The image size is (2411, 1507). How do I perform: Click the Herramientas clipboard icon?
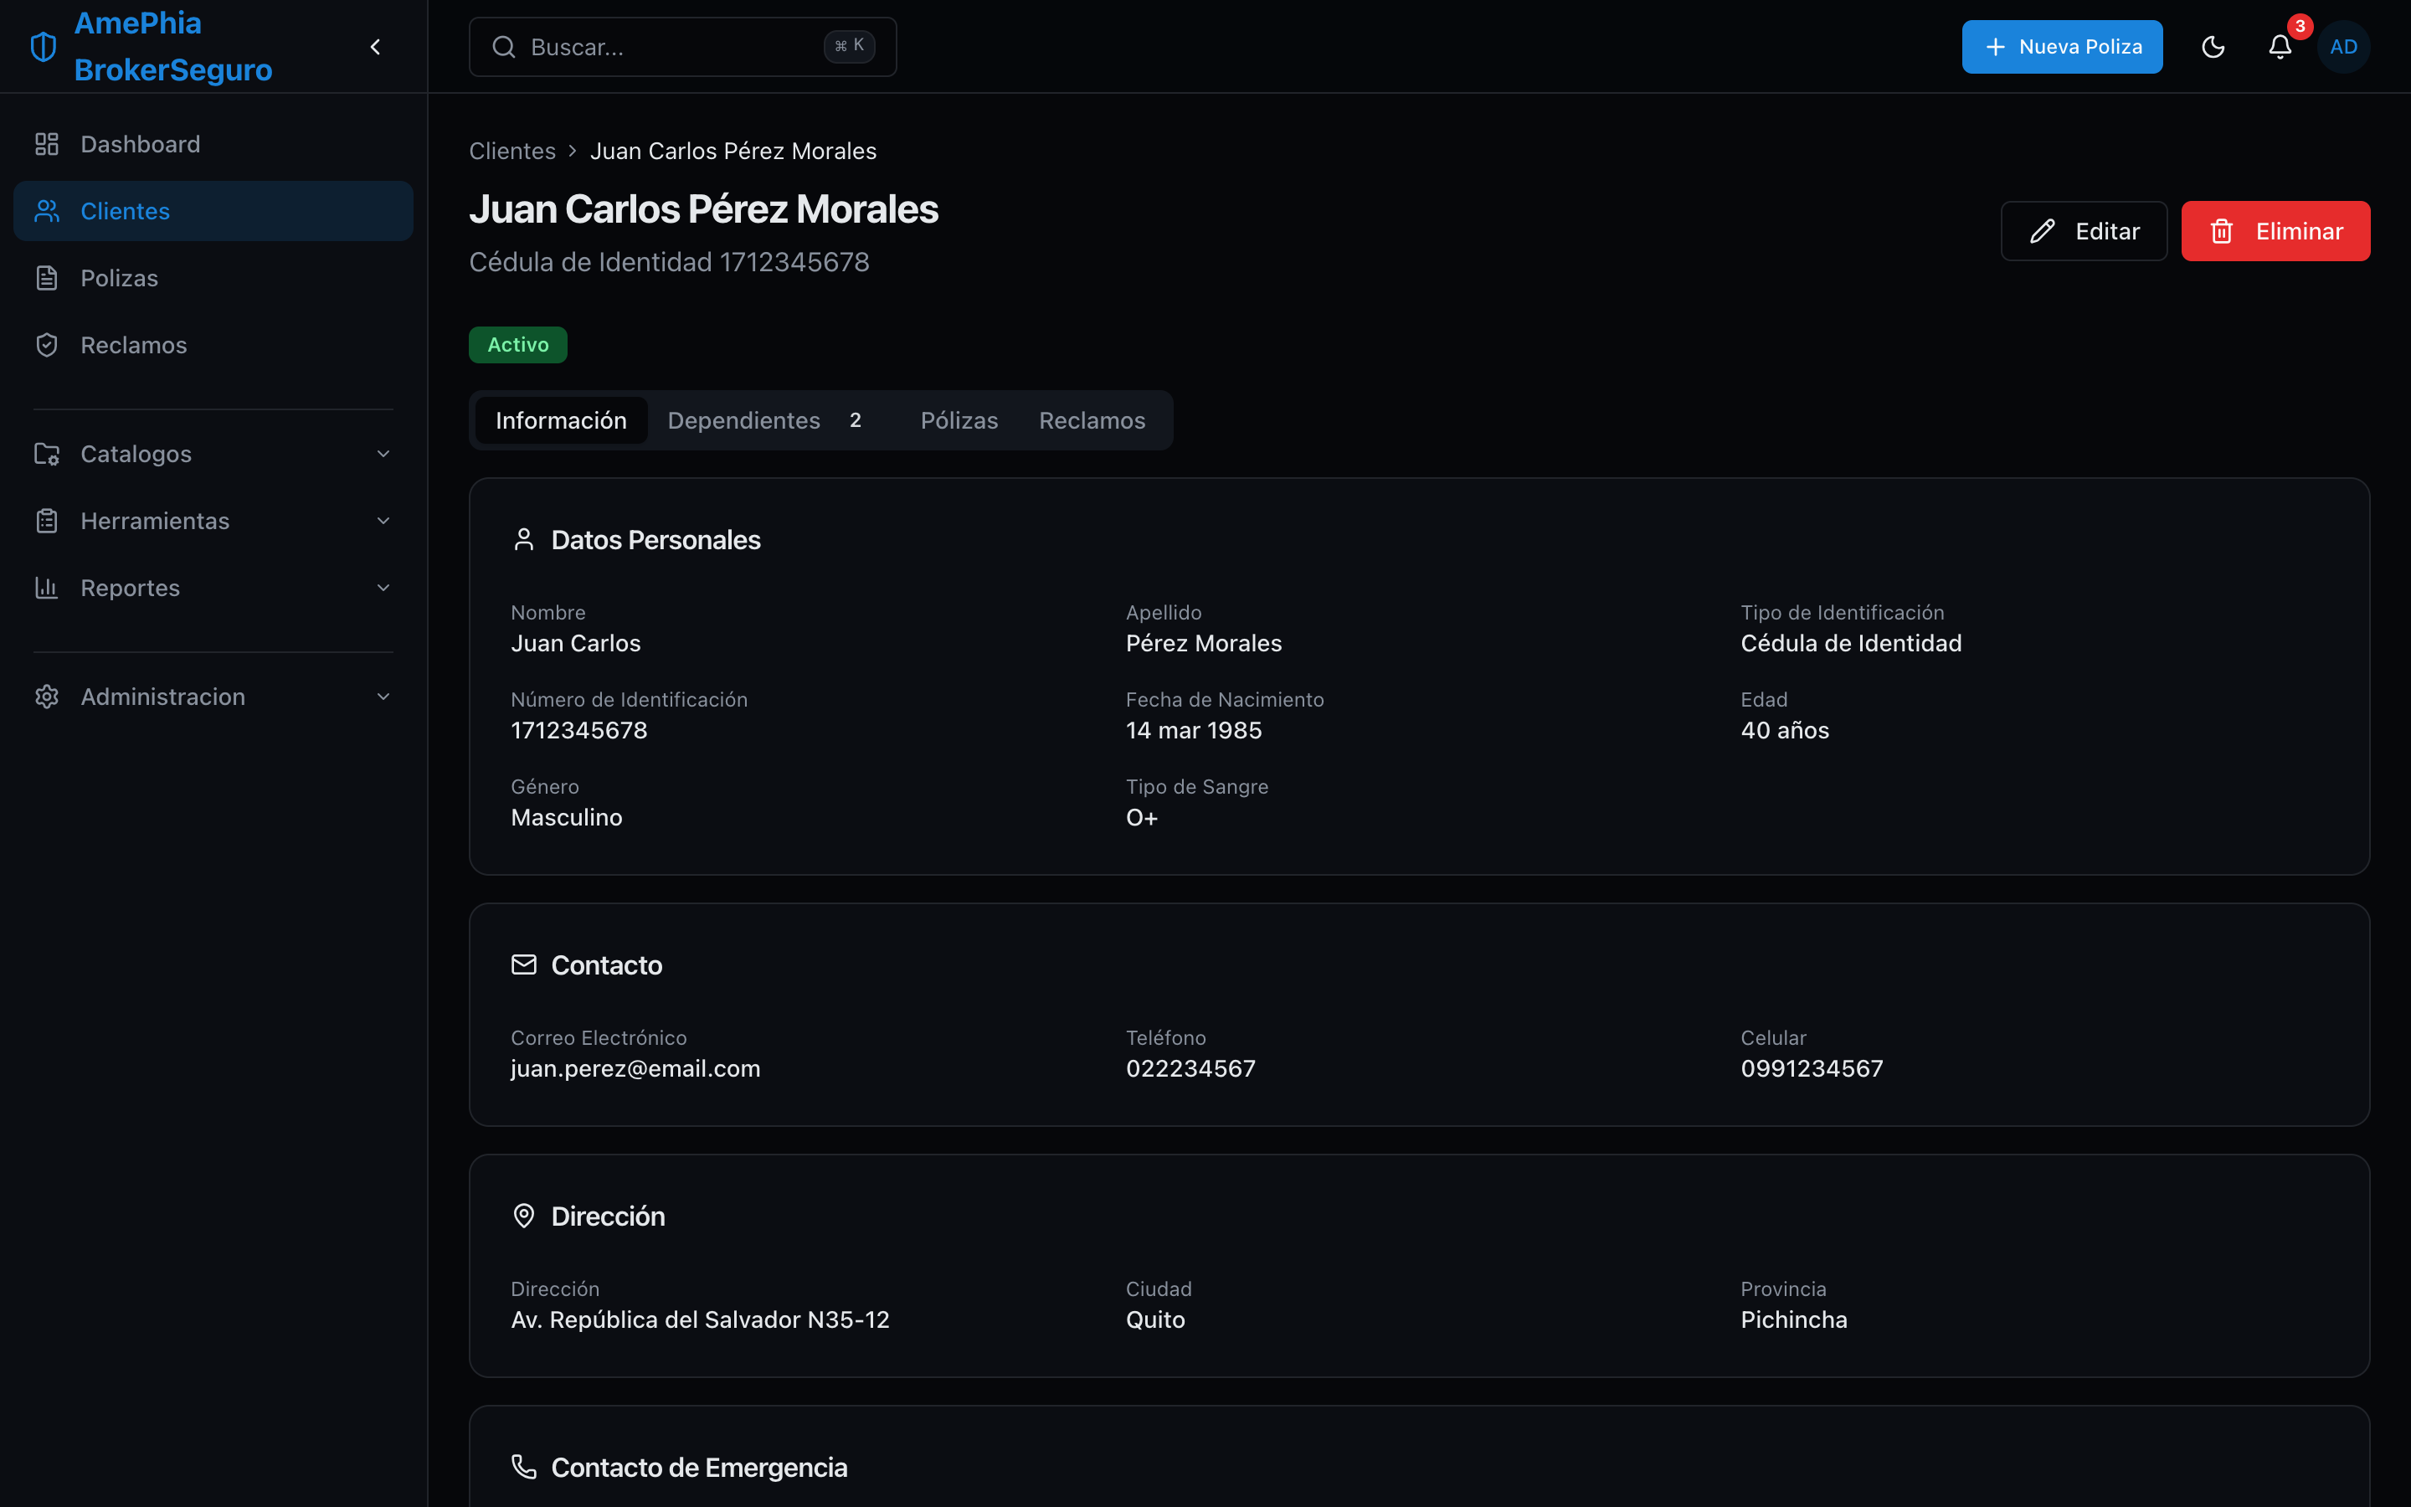47,520
